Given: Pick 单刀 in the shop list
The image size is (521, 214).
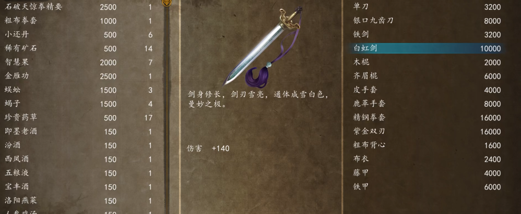Looking at the screenshot, I should pyautogui.click(x=428, y=7).
